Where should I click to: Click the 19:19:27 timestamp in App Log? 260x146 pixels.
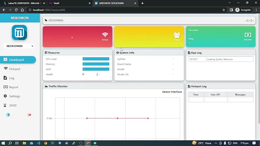click(x=193, y=59)
